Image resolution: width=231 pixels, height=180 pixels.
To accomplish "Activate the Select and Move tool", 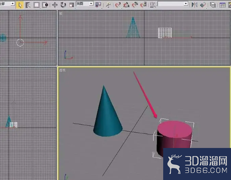I will 55,5.
